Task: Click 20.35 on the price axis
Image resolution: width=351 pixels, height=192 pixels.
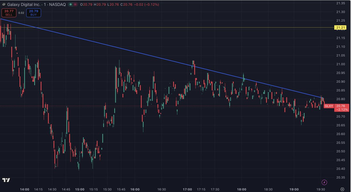Action: (x=340, y=178)
